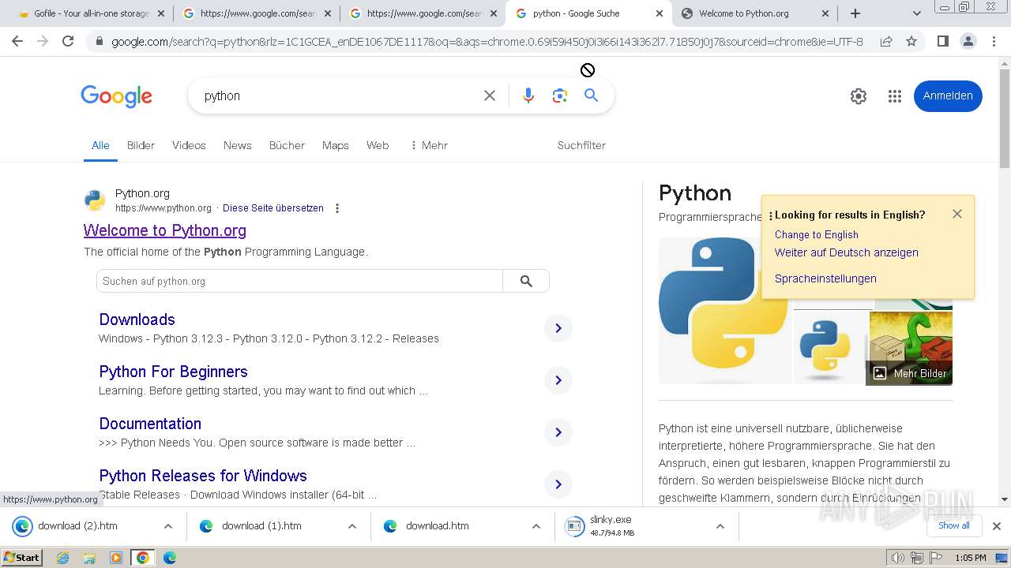Open Internet Explorer from taskbar
1011x568 pixels.
(63, 558)
